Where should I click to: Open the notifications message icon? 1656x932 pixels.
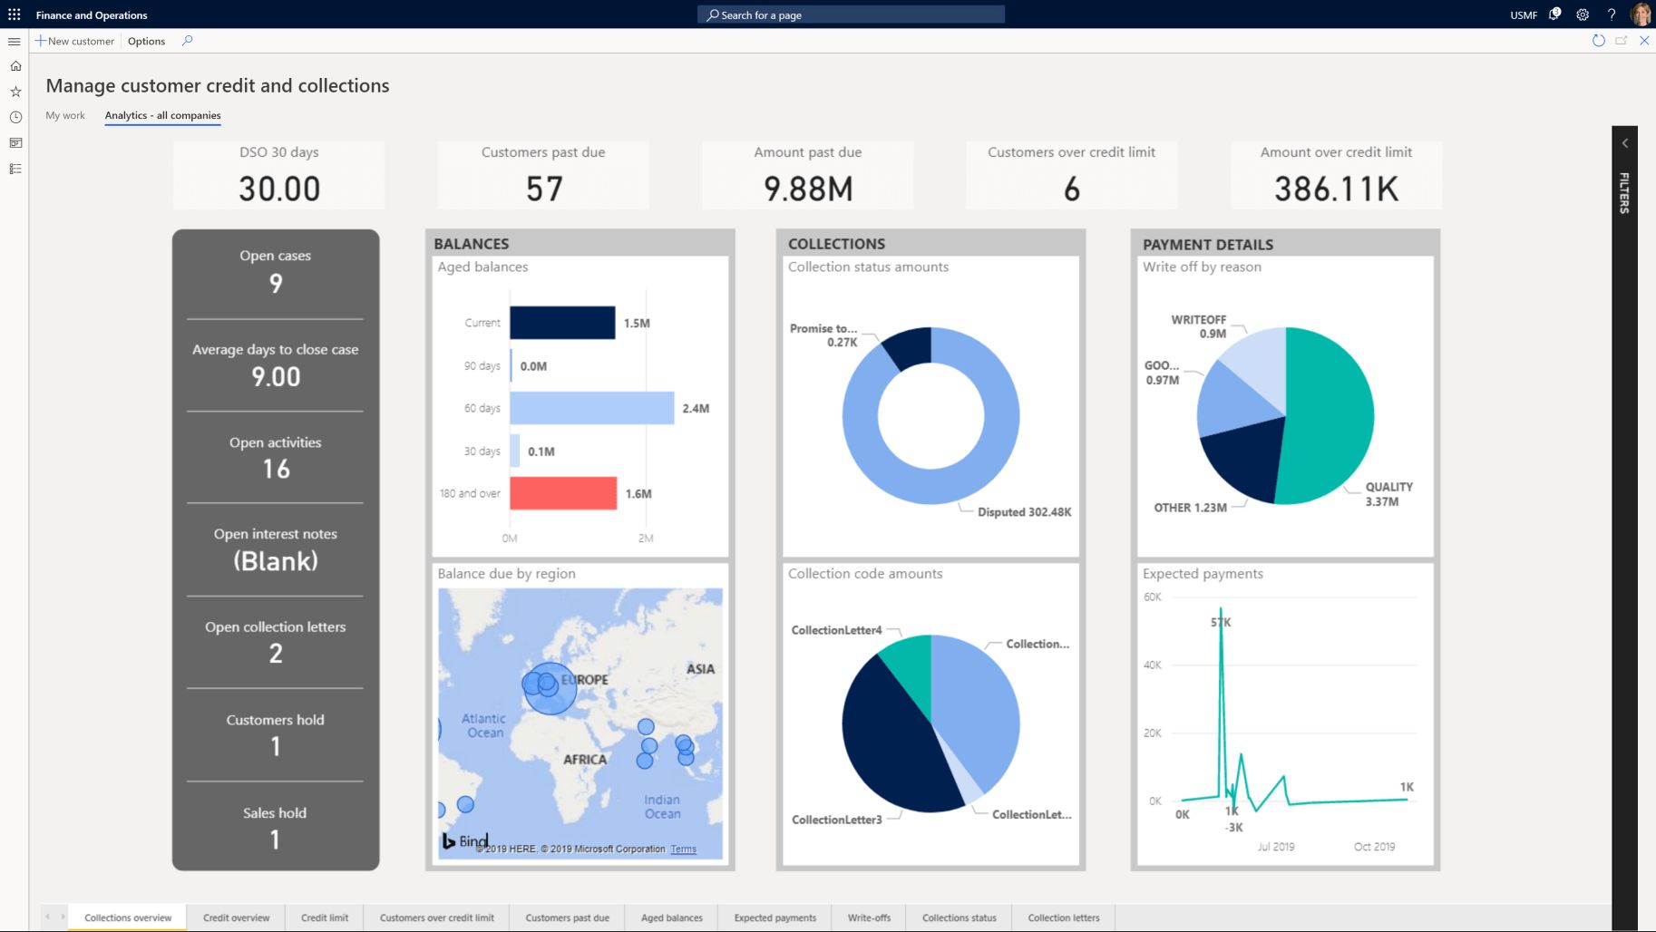click(1554, 15)
